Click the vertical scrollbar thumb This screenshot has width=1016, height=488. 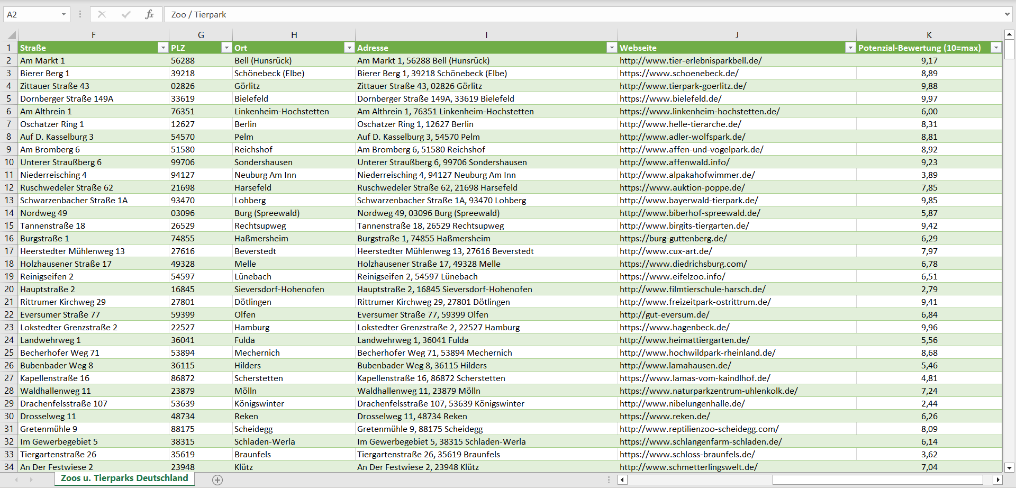(1009, 50)
